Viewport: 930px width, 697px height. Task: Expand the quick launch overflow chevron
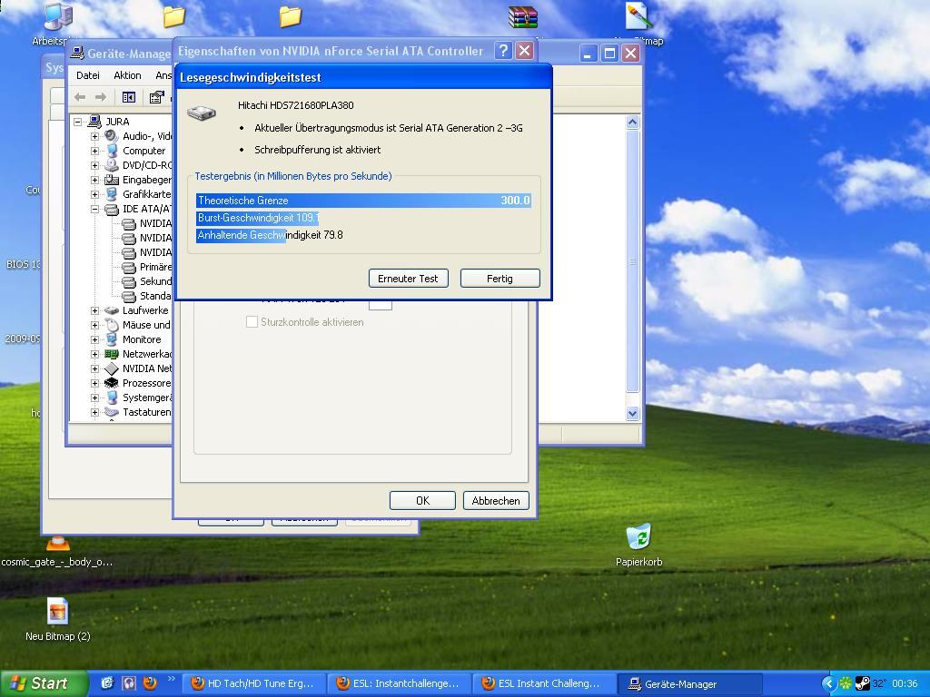[x=172, y=679]
